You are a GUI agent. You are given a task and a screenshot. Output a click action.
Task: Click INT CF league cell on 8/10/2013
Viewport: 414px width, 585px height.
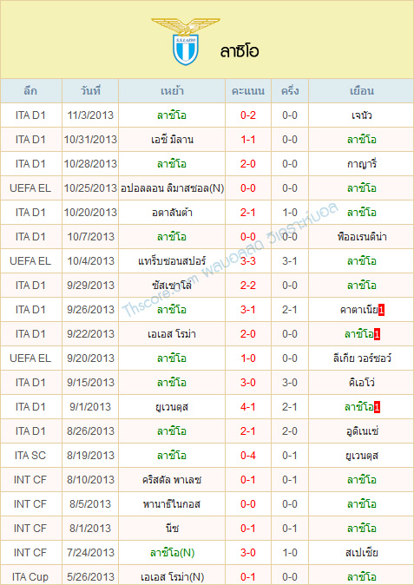(30, 480)
